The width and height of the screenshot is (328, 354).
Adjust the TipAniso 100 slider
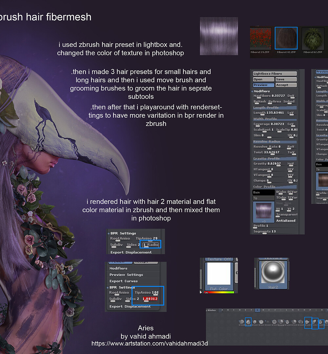[x=146, y=293]
